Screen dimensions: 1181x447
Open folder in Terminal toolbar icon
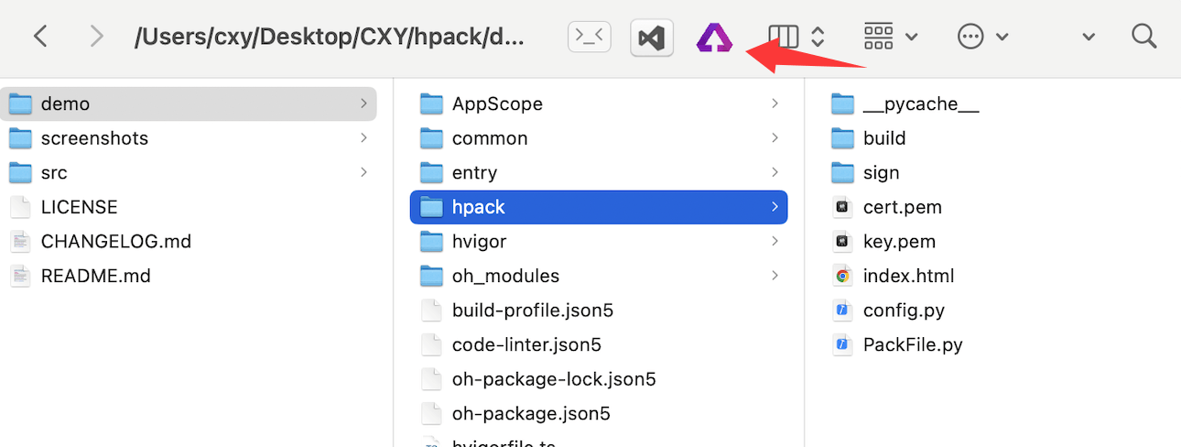(x=589, y=37)
